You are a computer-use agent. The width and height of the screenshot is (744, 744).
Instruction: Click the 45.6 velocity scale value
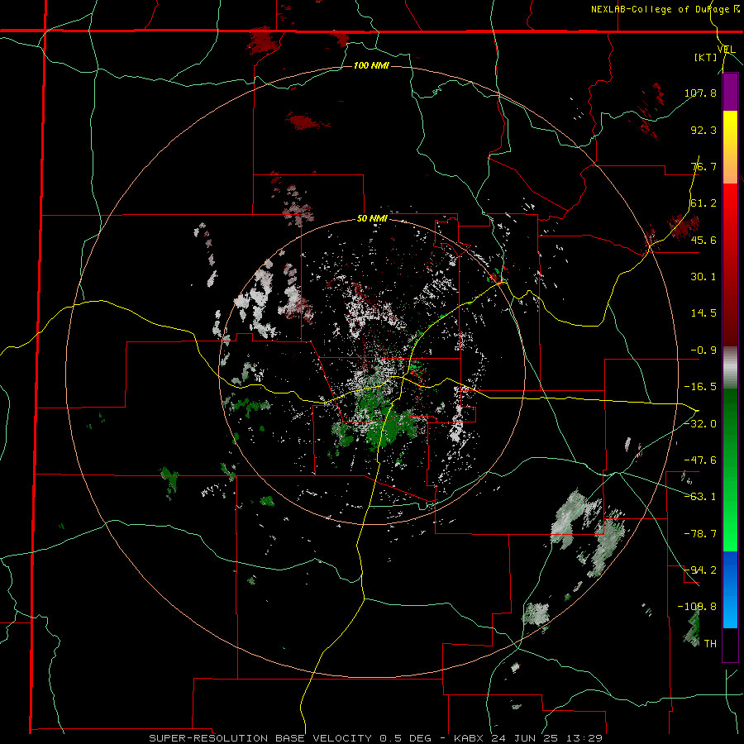(703, 240)
